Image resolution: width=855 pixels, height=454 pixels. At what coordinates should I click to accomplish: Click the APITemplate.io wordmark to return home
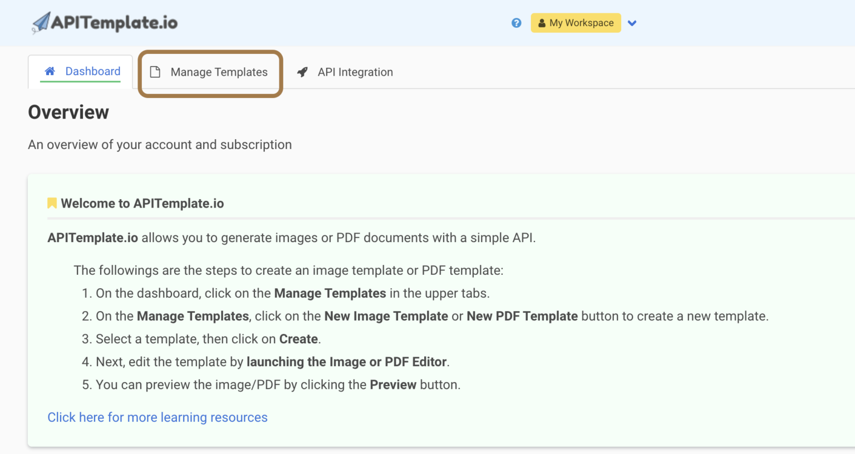114,23
